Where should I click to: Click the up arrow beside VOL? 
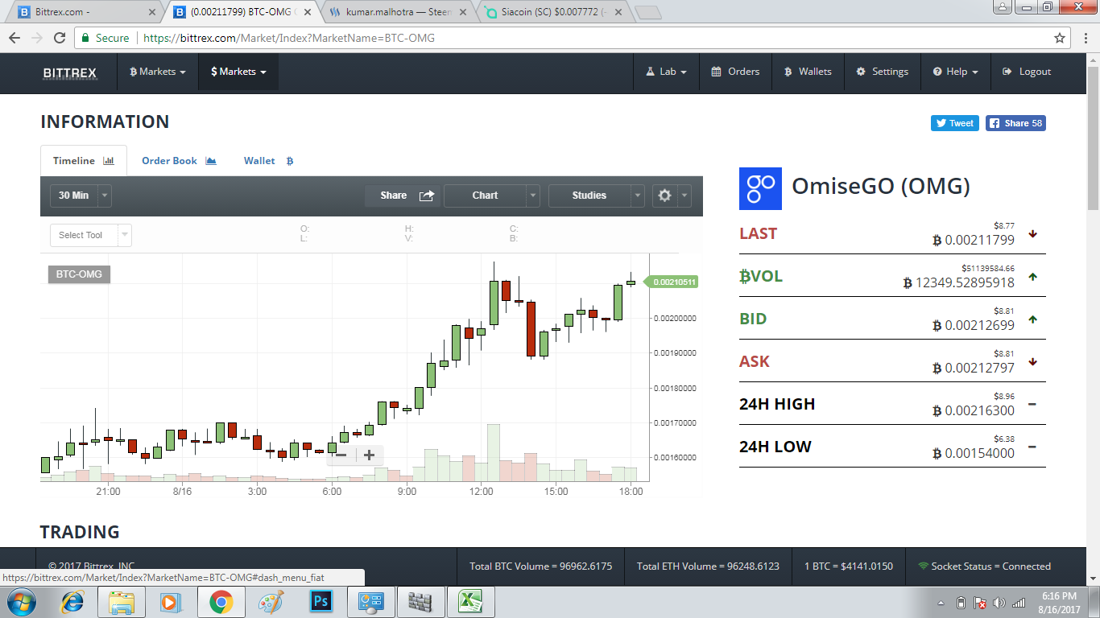[x=1032, y=277]
